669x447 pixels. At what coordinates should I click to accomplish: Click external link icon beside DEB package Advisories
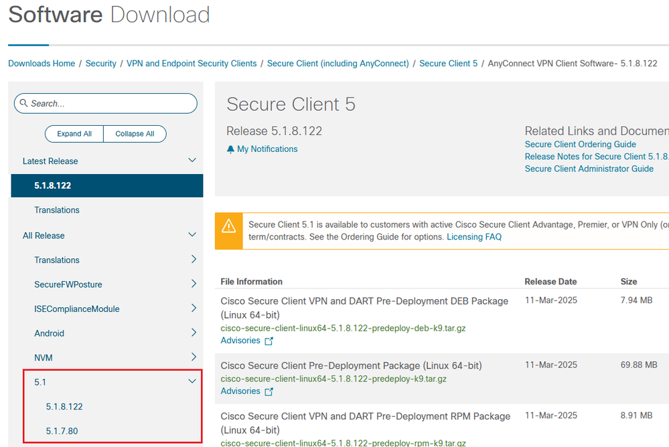coord(269,341)
